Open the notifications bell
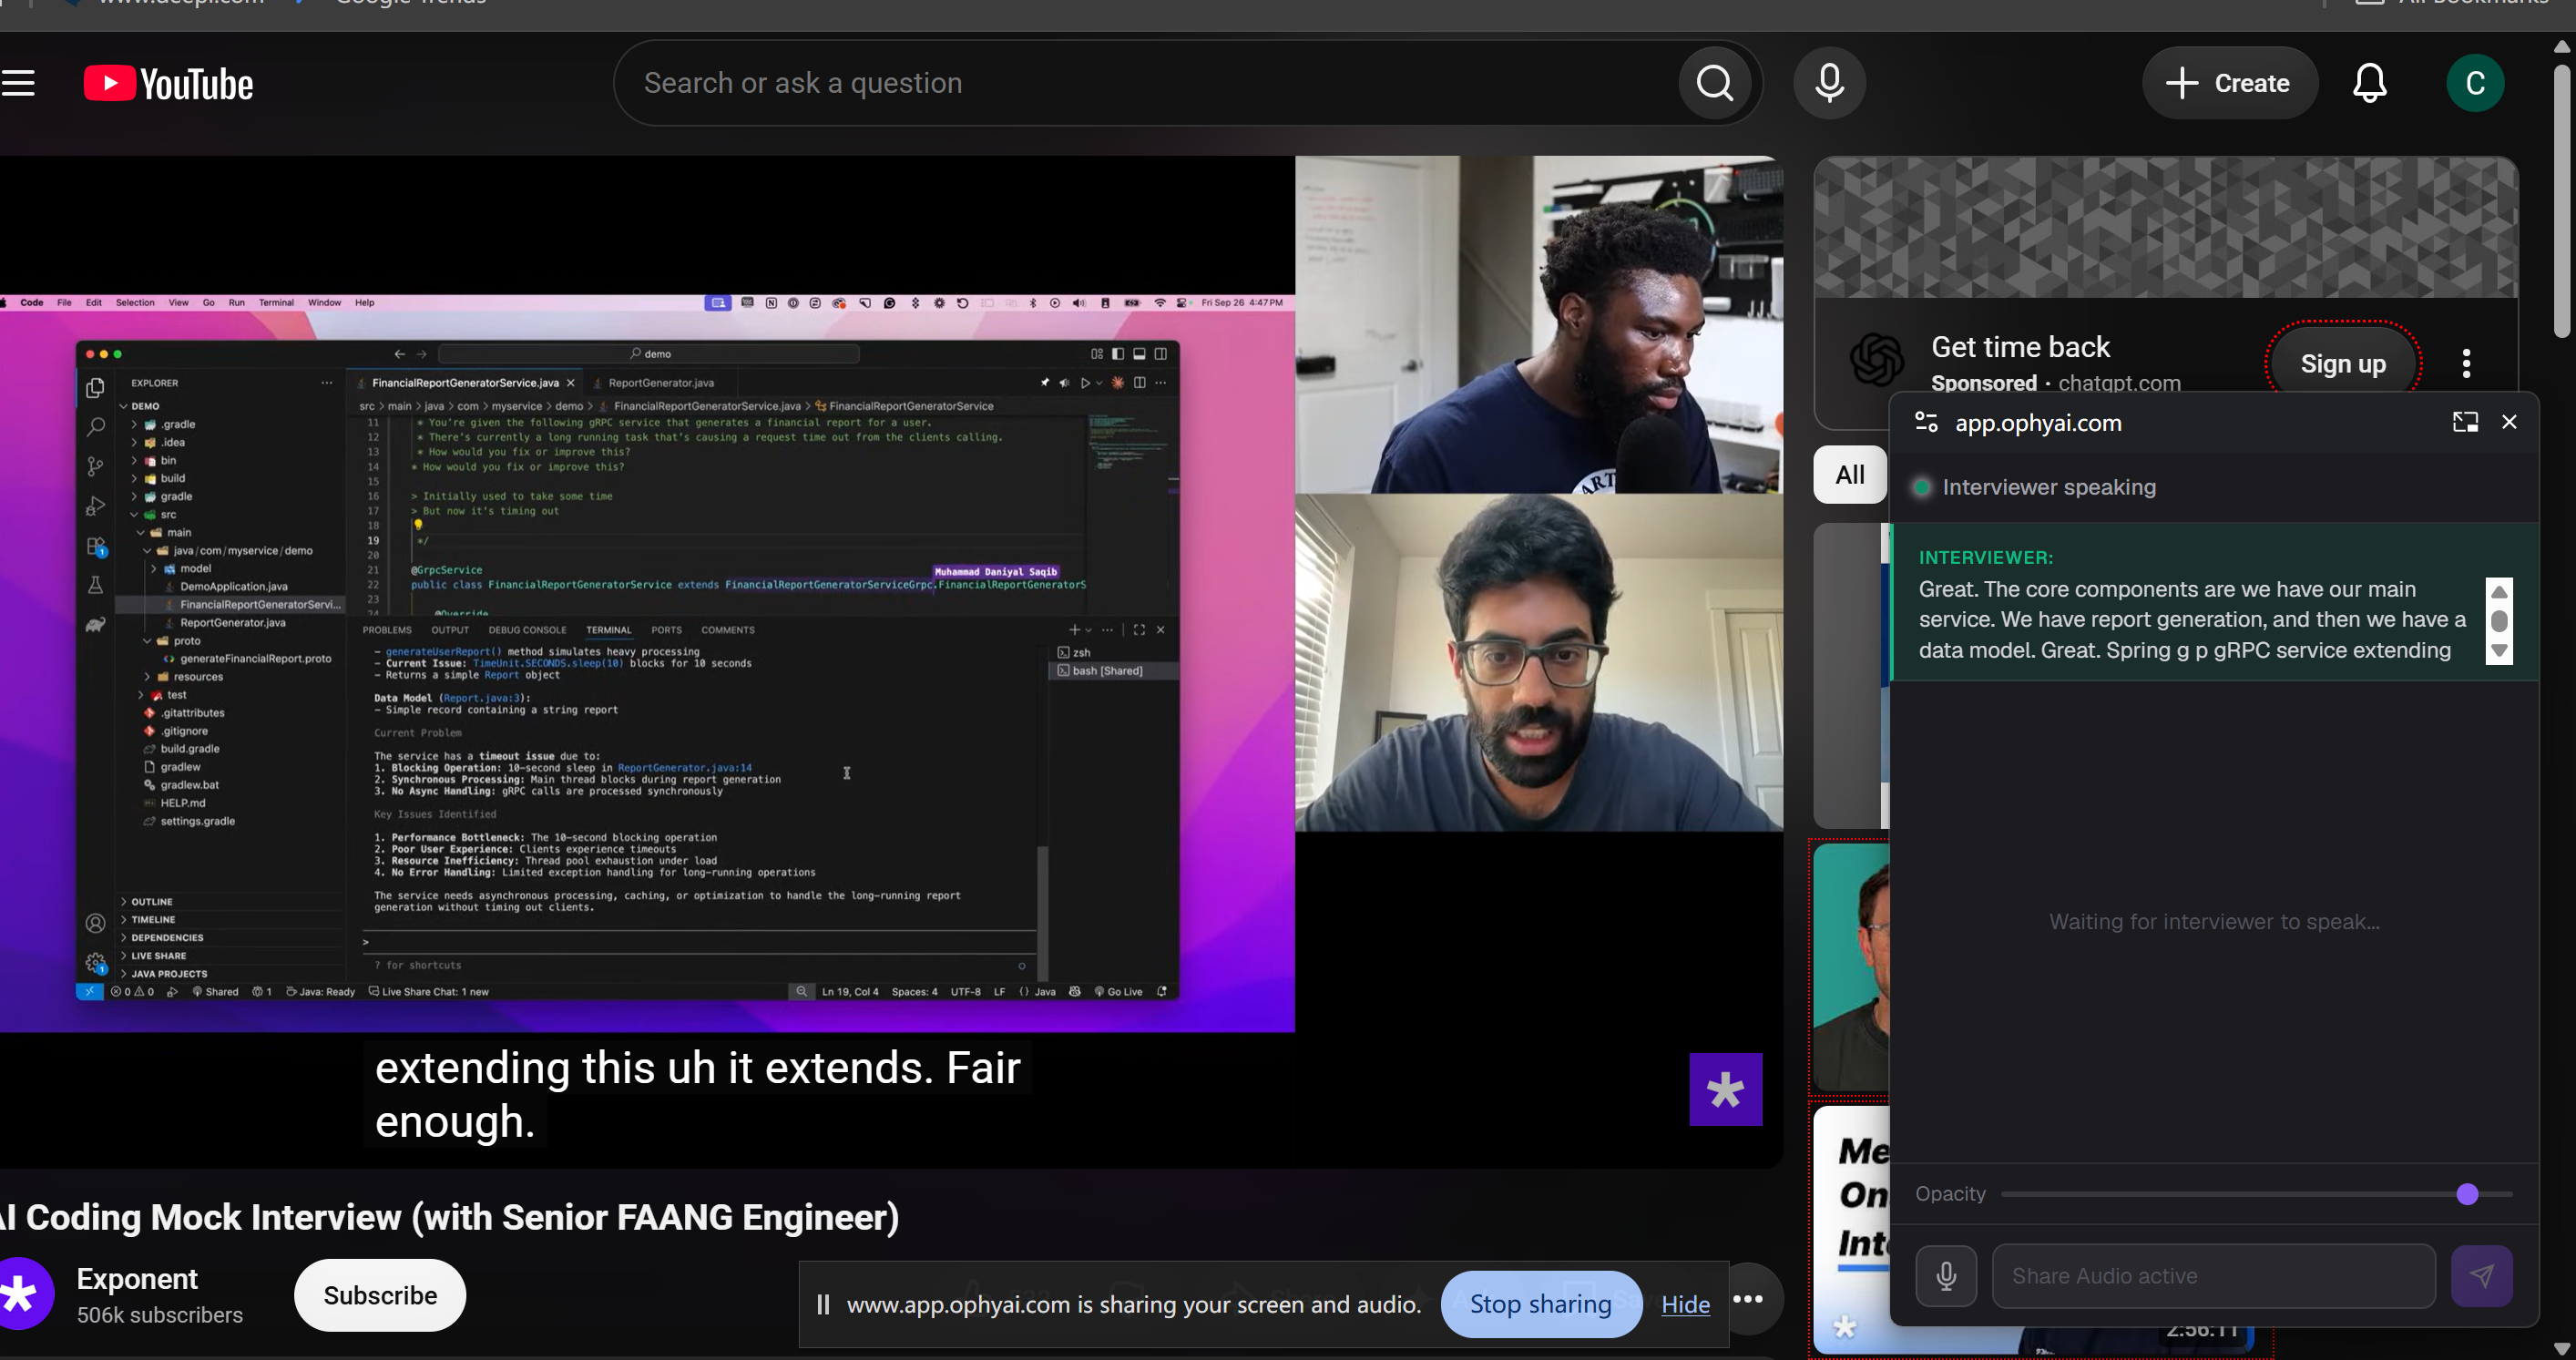The width and height of the screenshot is (2576, 1360). point(2369,83)
